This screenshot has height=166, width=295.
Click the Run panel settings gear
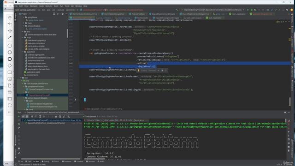coord(285,113)
